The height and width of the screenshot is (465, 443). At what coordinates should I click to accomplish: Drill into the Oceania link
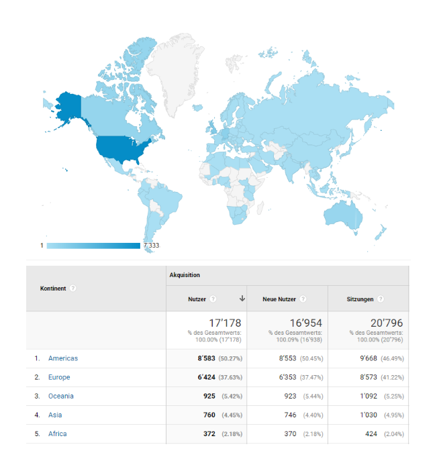click(60, 396)
